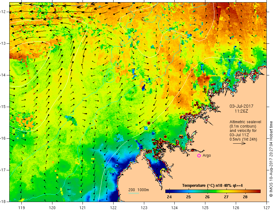Click the 'Argo' label text

tap(207, 155)
